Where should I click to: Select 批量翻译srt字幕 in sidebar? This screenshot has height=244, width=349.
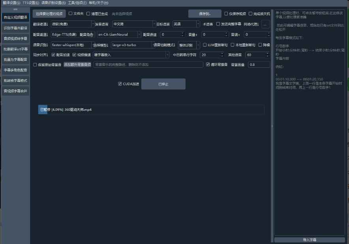tap(15, 49)
